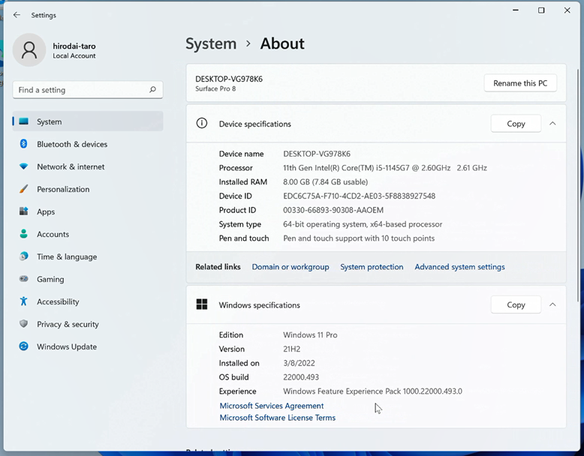Click Rename this PC button
The height and width of the screenshot is (456, 584).
pos(520,83)
